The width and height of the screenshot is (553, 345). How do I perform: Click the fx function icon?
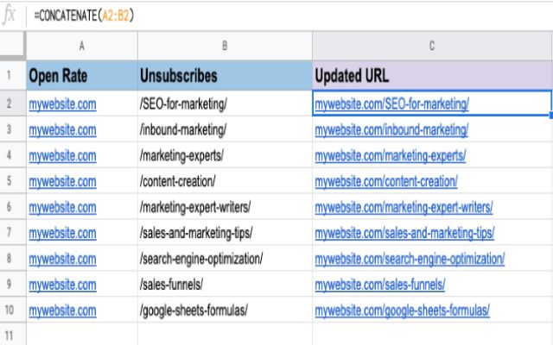11,15
